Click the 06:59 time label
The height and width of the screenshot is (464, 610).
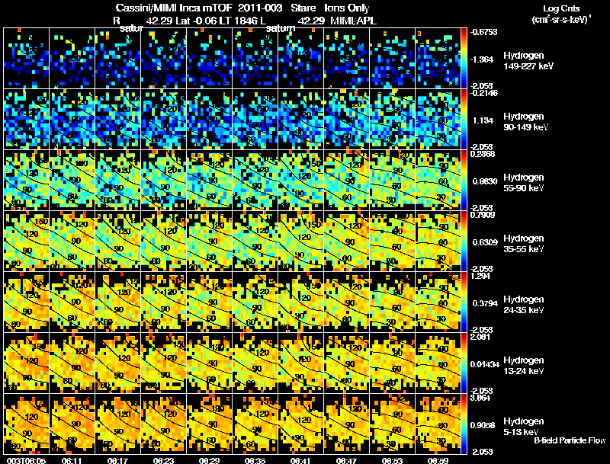click(x=438, y=460)
